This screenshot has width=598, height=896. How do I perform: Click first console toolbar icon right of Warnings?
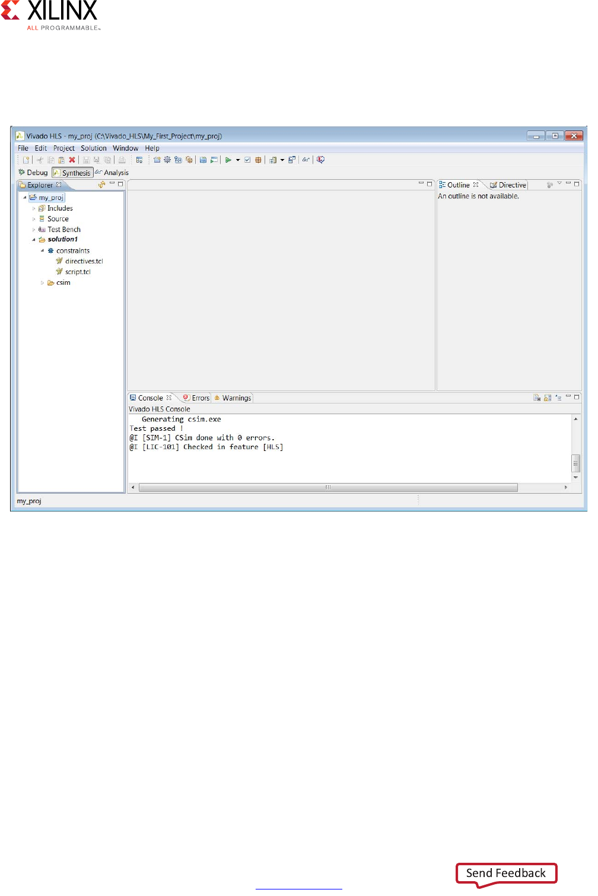(536, 398)
